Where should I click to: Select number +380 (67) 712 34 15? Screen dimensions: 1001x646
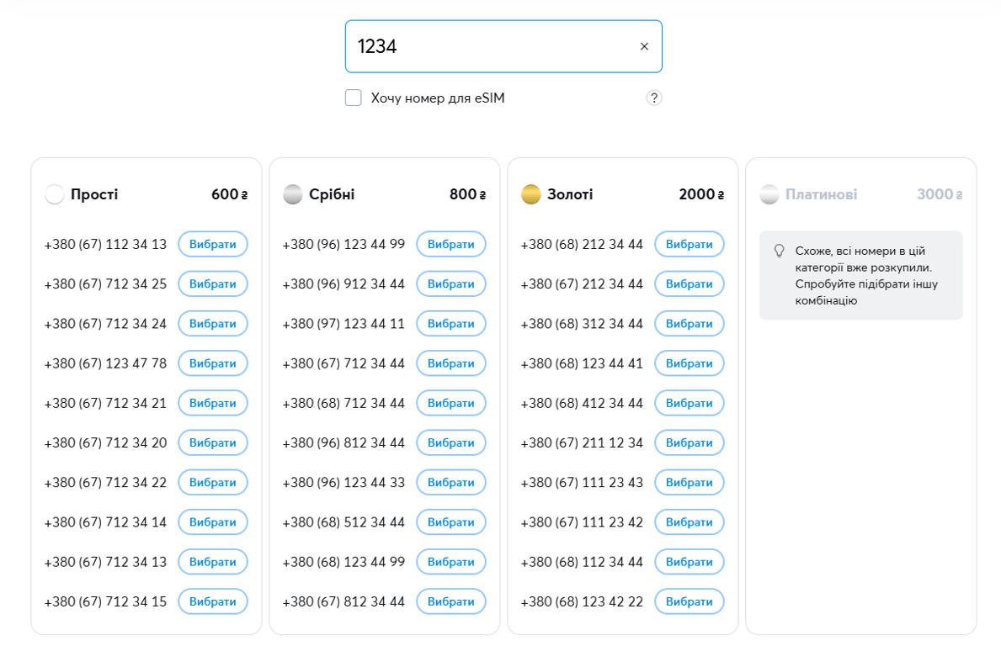213,601
